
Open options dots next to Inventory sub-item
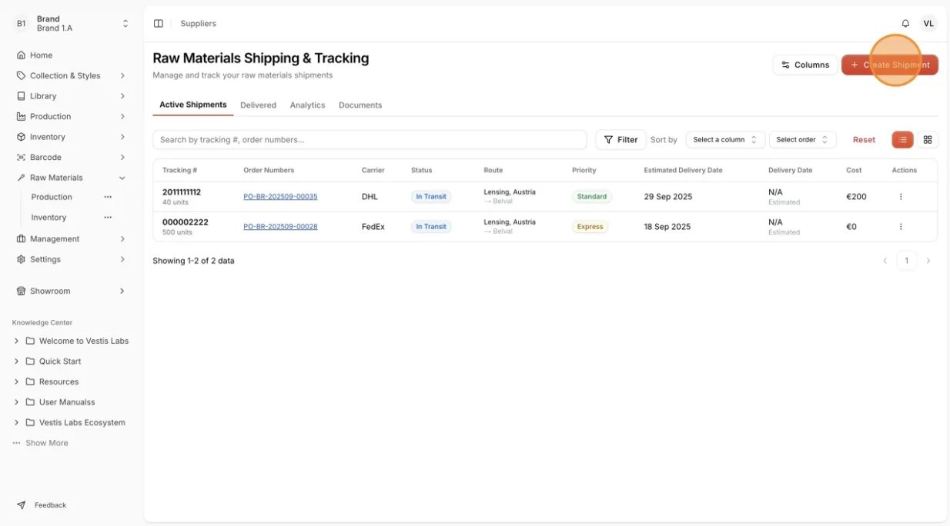pyautogui.click(x=108, y=218)
